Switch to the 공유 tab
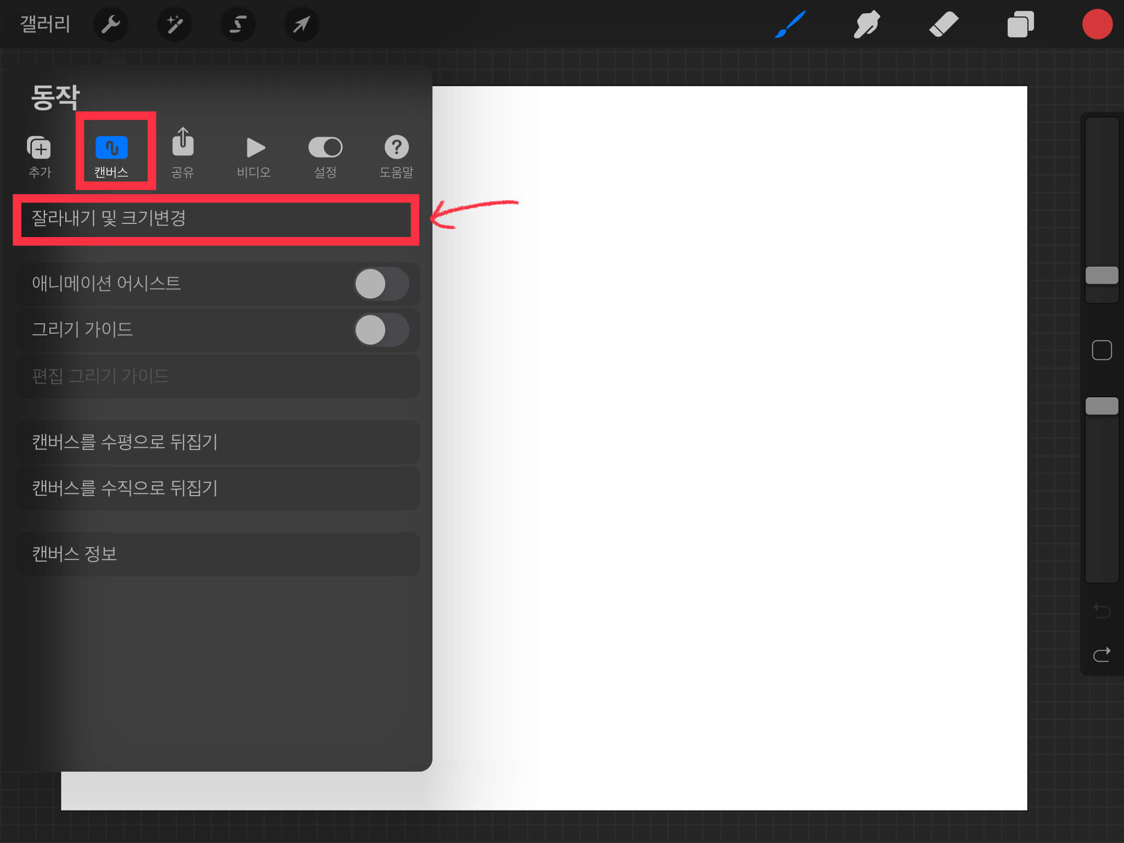 183,154
